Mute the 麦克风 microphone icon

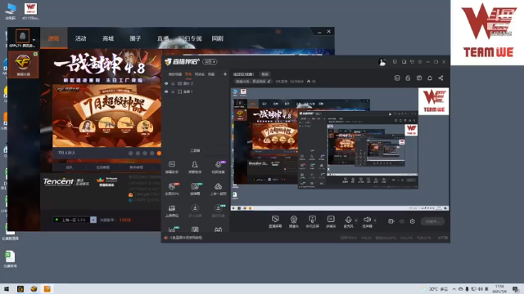tap(348, 220)
